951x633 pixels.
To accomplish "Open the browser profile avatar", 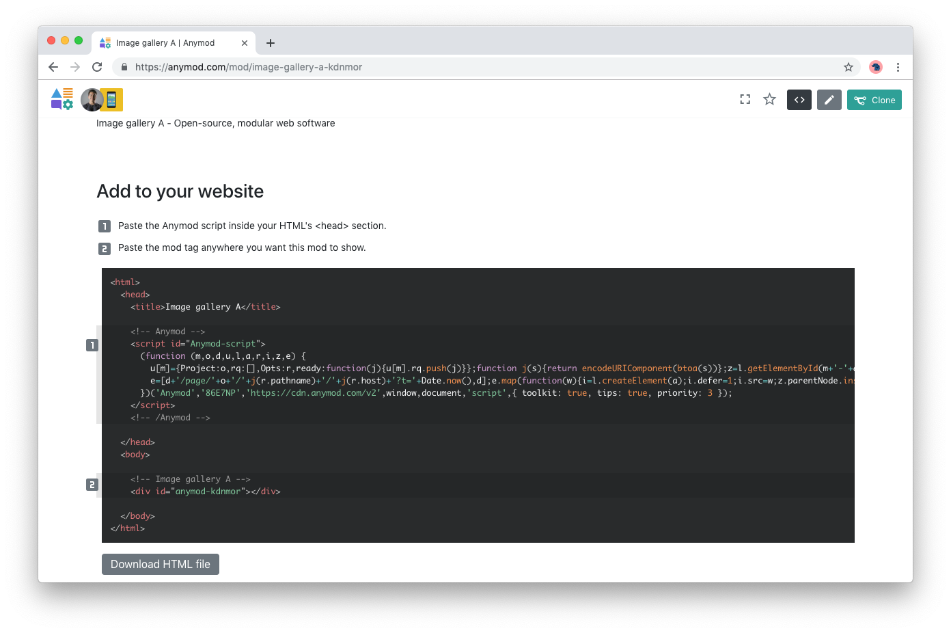I will (876, 67).
